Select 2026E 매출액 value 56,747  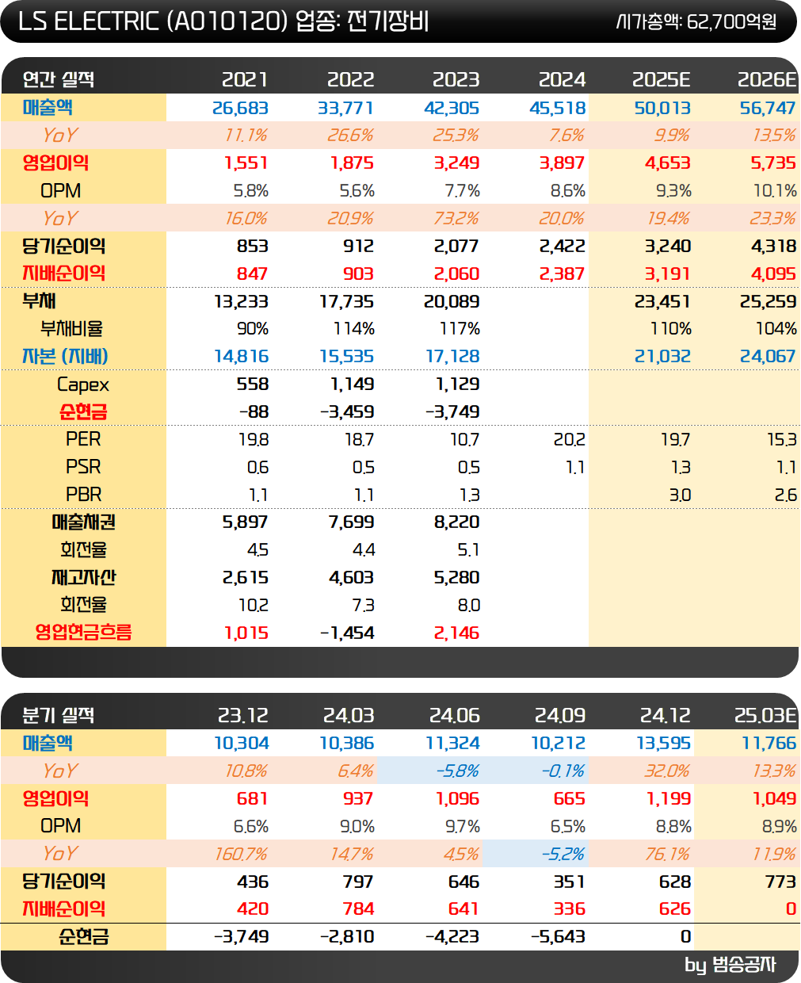coord(768,108)
